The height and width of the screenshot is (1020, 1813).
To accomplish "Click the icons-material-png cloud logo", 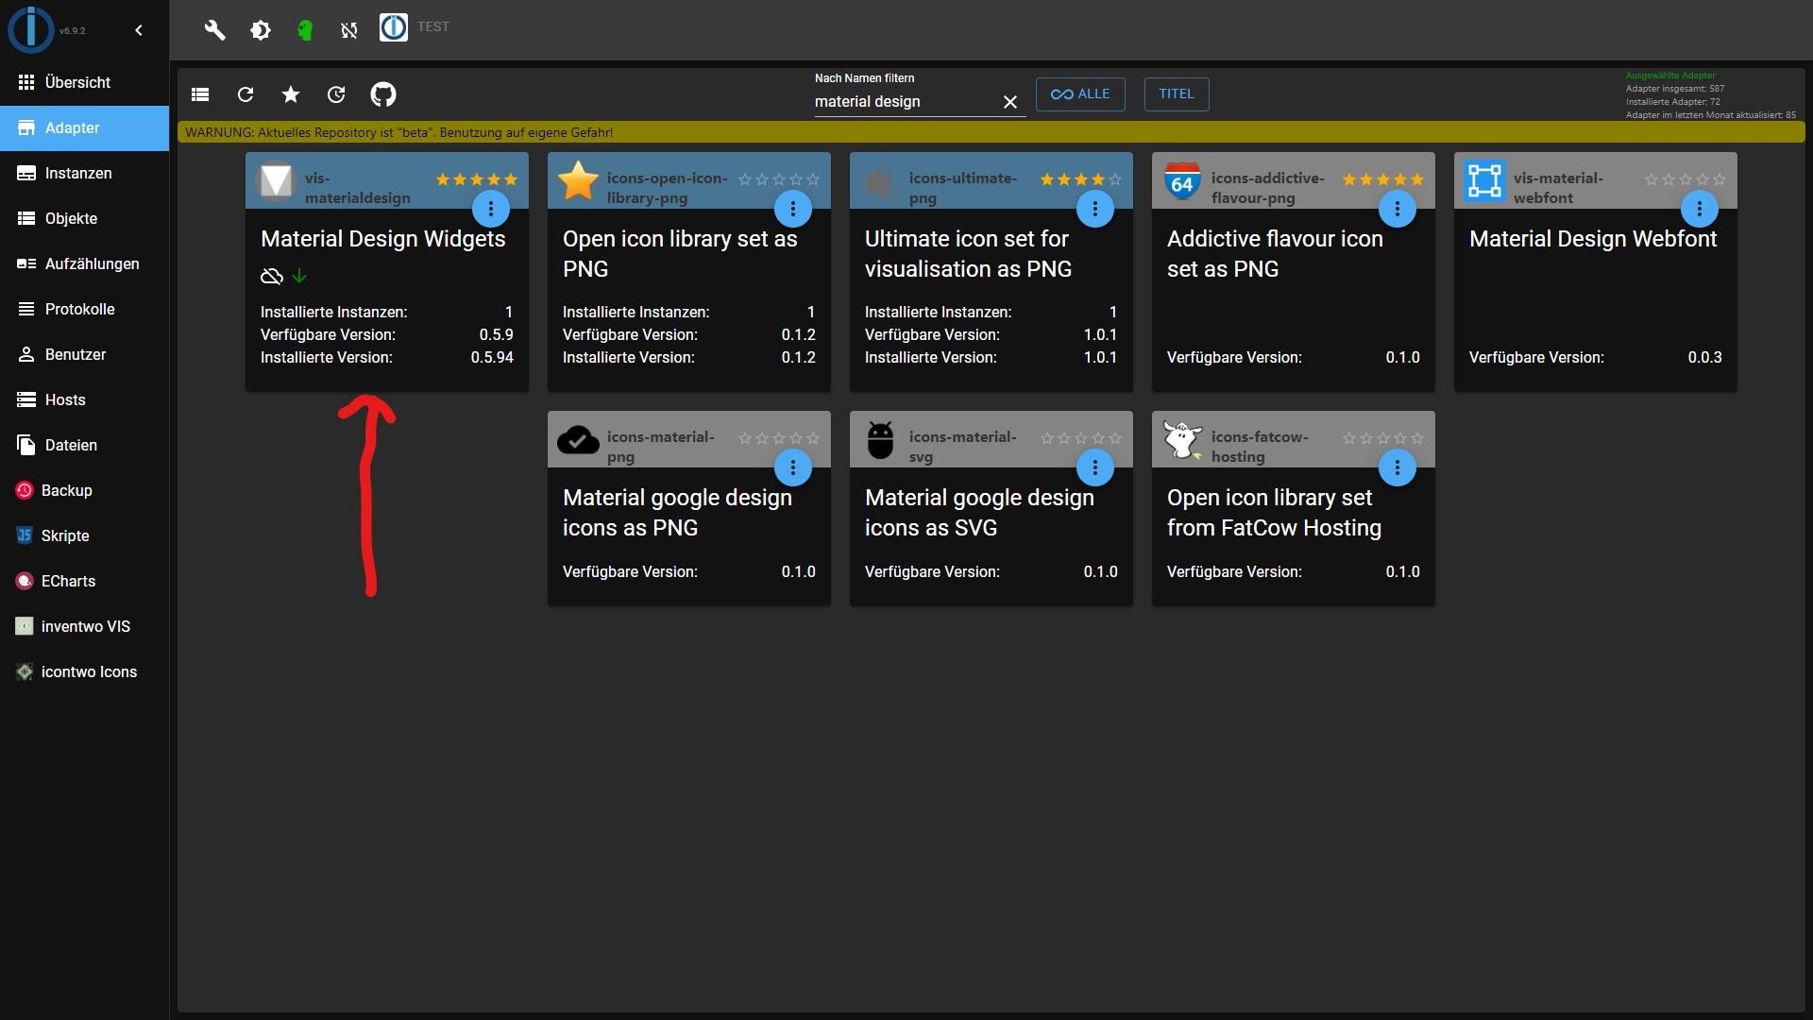I will coord(578,439).
